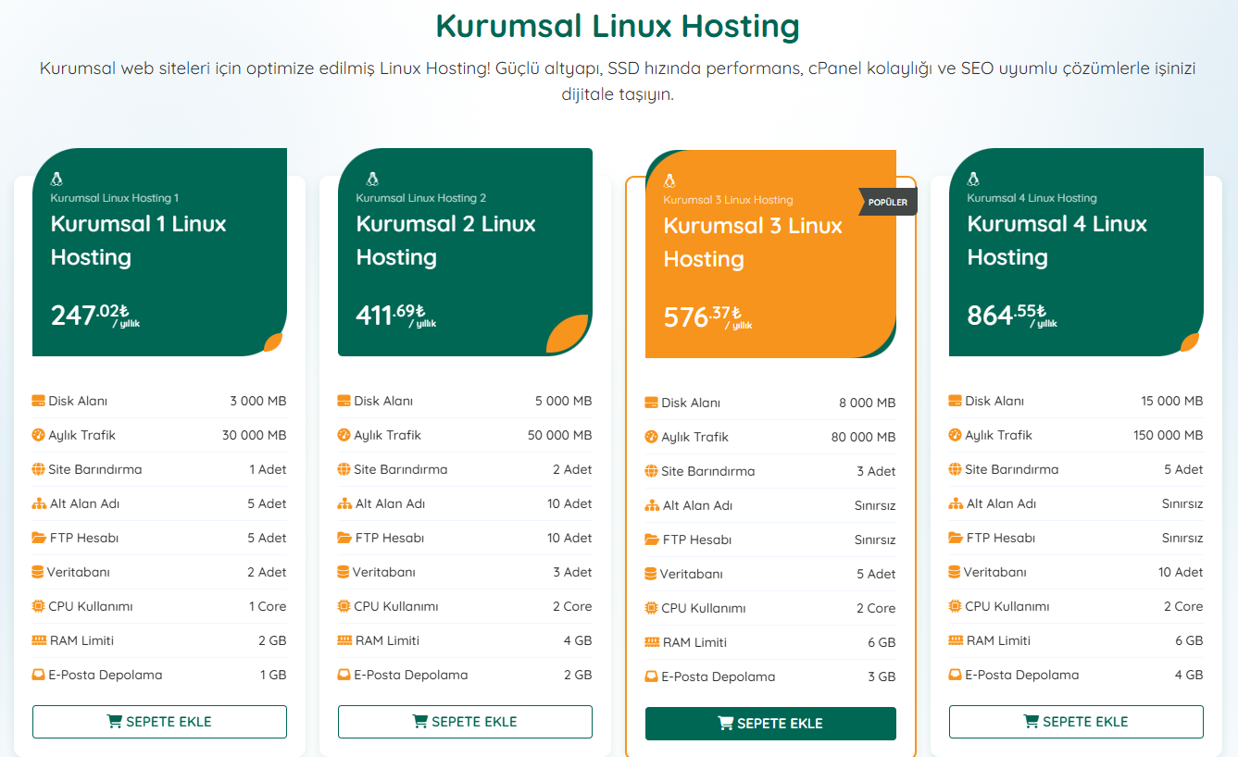Click the POPÜLER ribbon badge

tap(888, 202)
